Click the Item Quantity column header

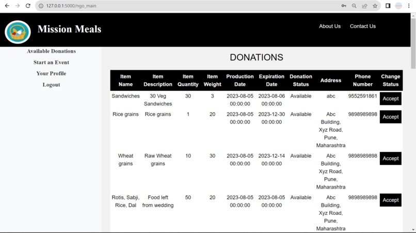(x=188, y=81)
